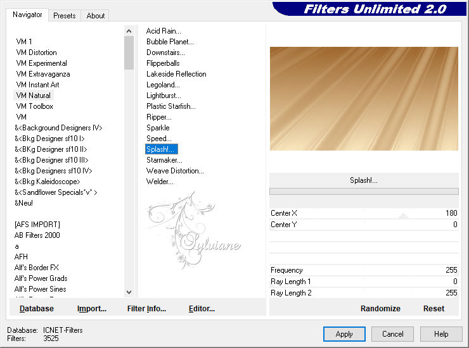Choose VM Toolbox category

[35, 106]
